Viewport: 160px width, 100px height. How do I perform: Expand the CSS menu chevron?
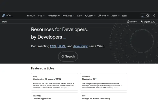[43, 15]
